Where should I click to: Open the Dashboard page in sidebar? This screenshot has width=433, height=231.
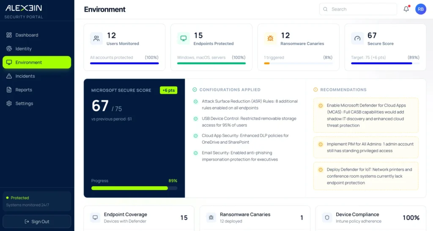(27, 35)
